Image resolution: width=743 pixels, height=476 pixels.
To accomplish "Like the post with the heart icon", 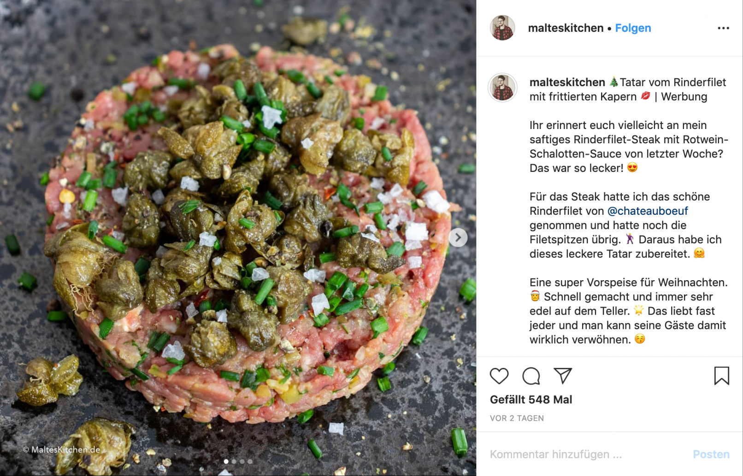I will tap(499, 376).
